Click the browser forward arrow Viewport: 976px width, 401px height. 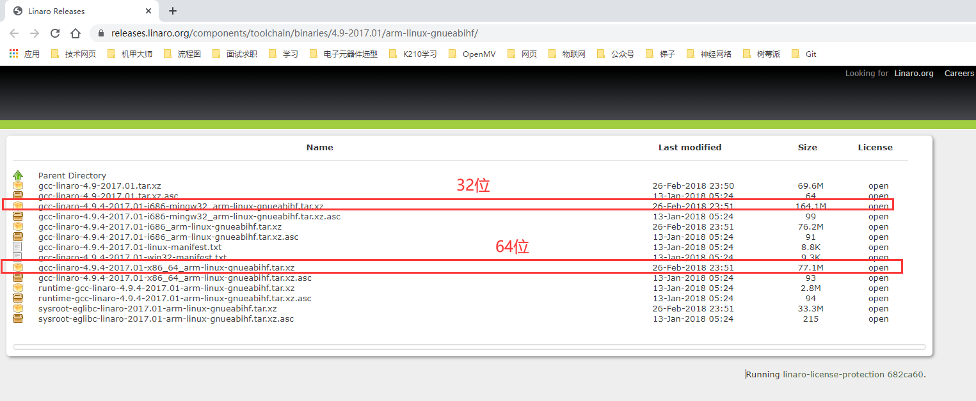pos(35,33)
